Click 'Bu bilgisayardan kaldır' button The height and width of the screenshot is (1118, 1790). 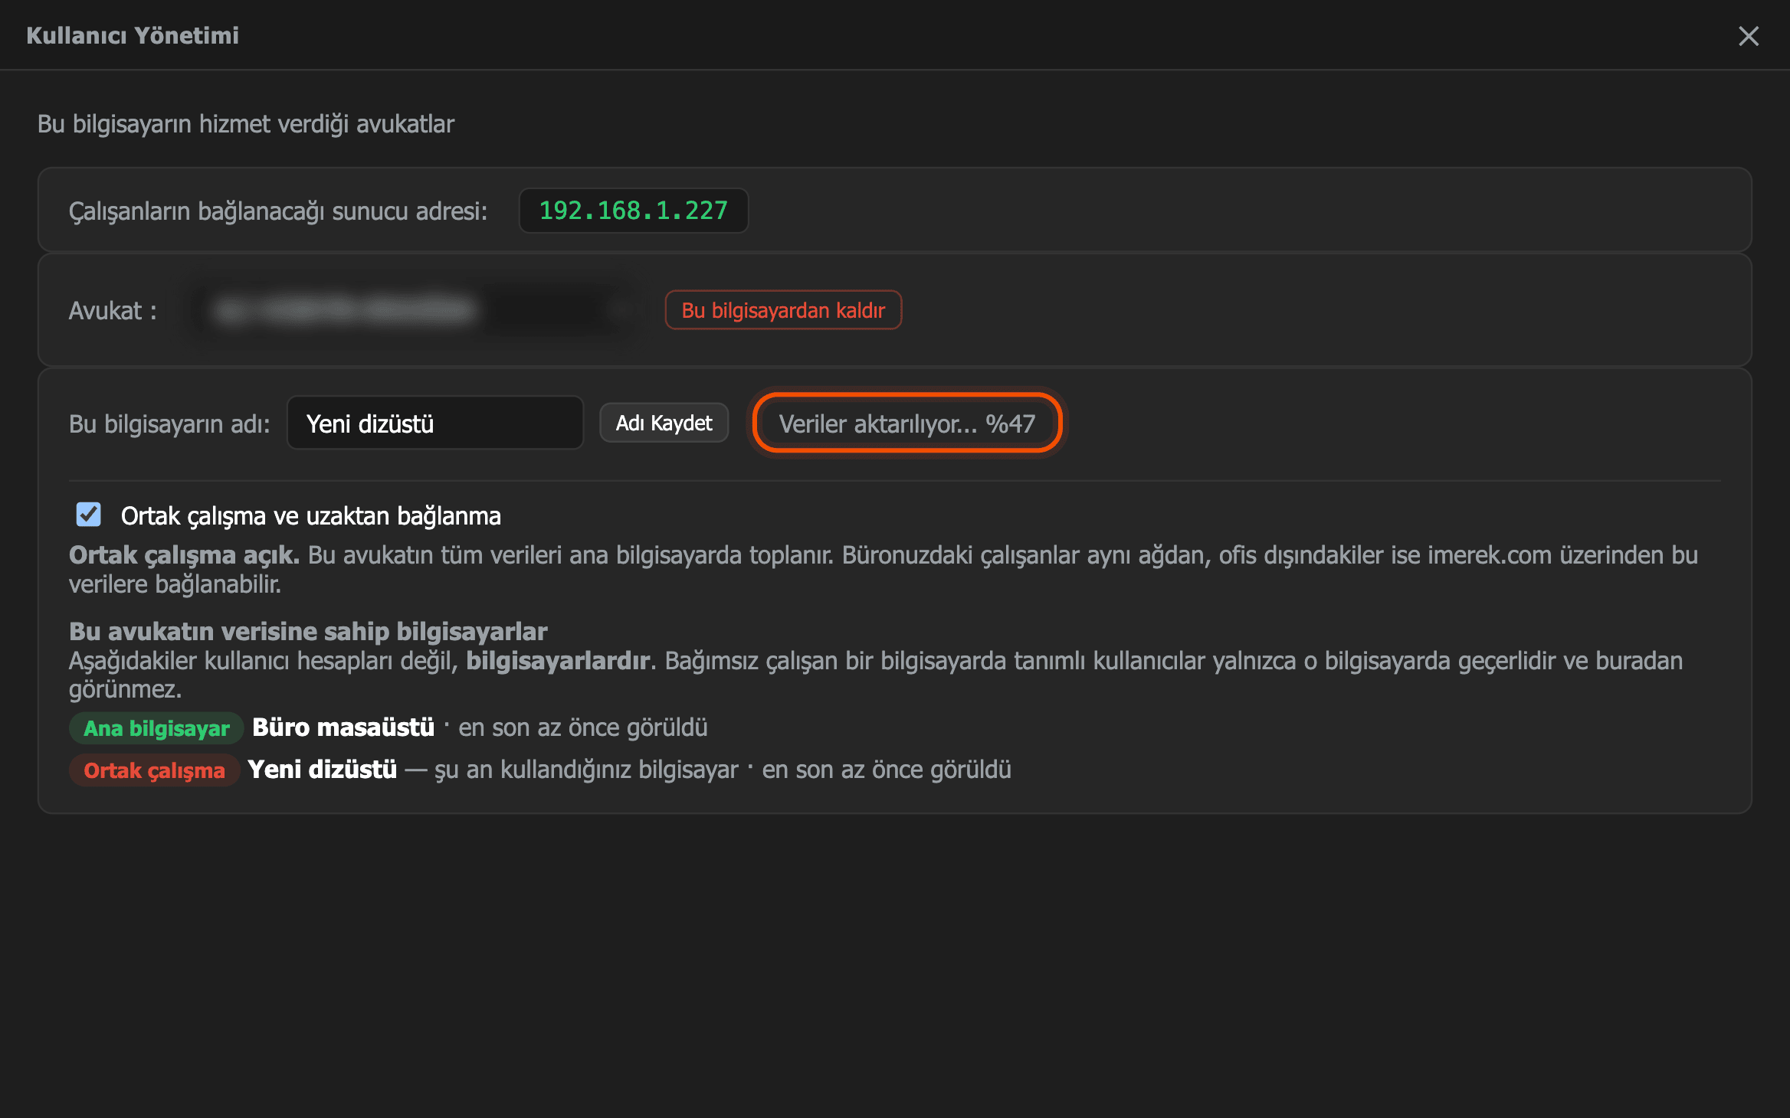coord(783,310)
